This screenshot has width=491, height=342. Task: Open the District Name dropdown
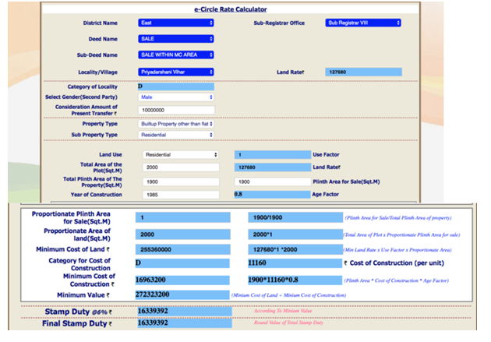pos(176,23)
